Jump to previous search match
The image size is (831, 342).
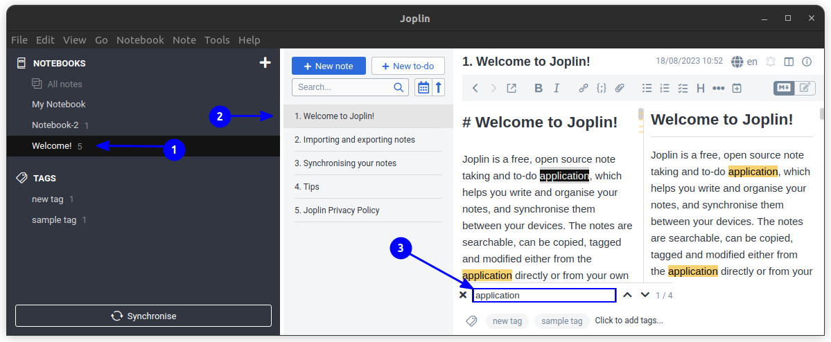coord(627,295)
